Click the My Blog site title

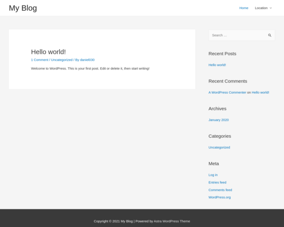(x=23, y=8)
